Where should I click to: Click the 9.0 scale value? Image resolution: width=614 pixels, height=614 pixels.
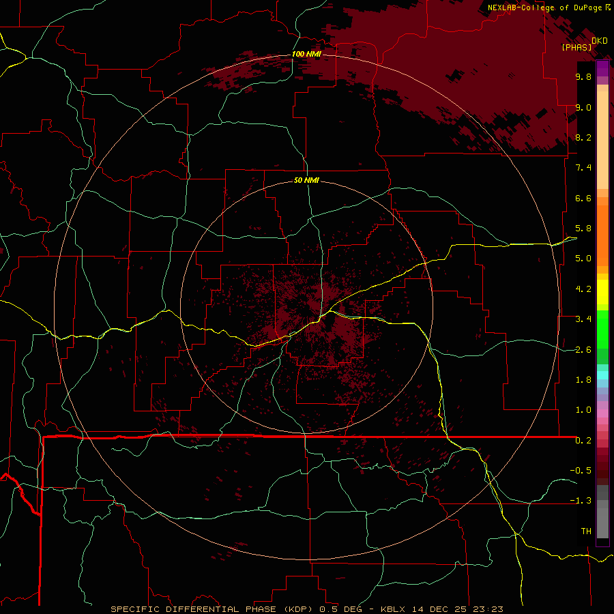583,107
